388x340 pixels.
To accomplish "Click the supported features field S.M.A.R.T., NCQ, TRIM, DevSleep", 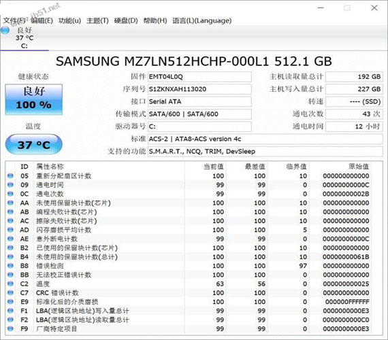I will tap(265, 151).
